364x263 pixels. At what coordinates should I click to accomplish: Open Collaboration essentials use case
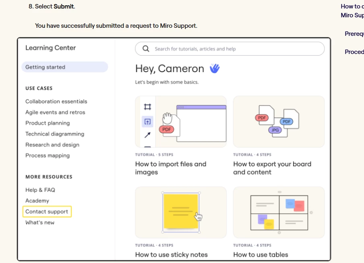pos(56,101)
